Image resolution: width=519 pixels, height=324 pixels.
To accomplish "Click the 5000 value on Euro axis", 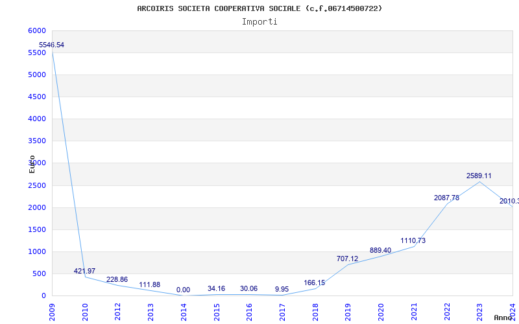I will click(37, 75).
